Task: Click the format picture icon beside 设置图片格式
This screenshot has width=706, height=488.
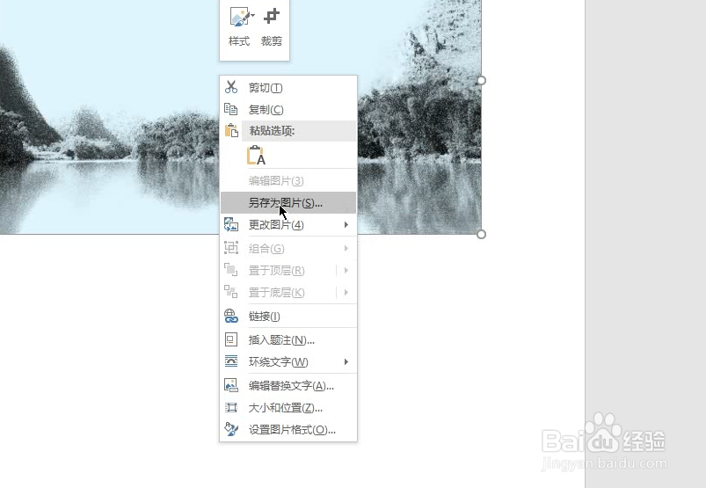Action: 231,429
